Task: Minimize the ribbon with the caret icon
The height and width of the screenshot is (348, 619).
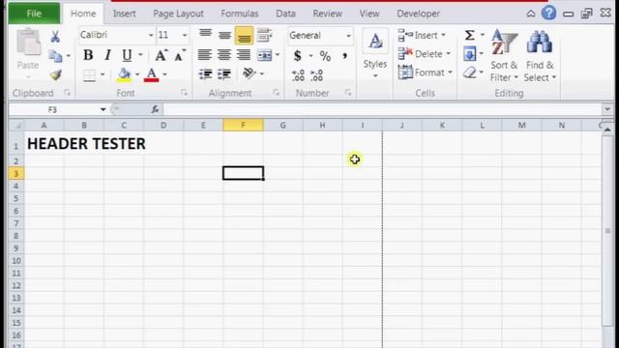Action: point(531,14)
